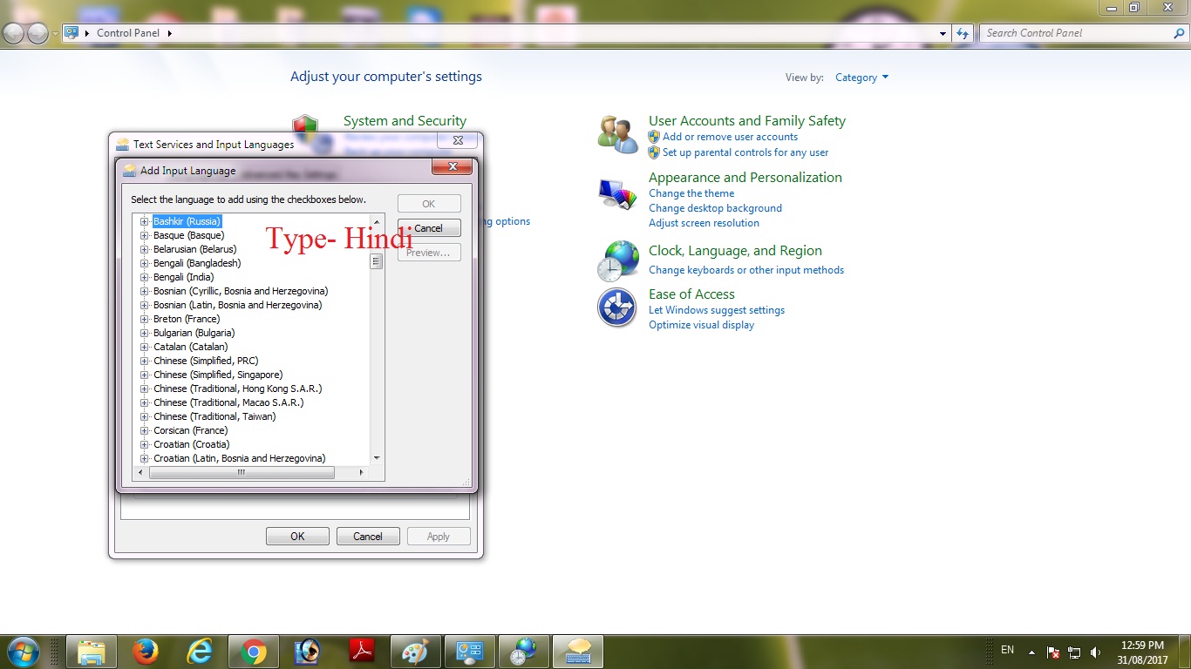
Task: Click OK in the Add Input Language dialog
Action: 428,203
